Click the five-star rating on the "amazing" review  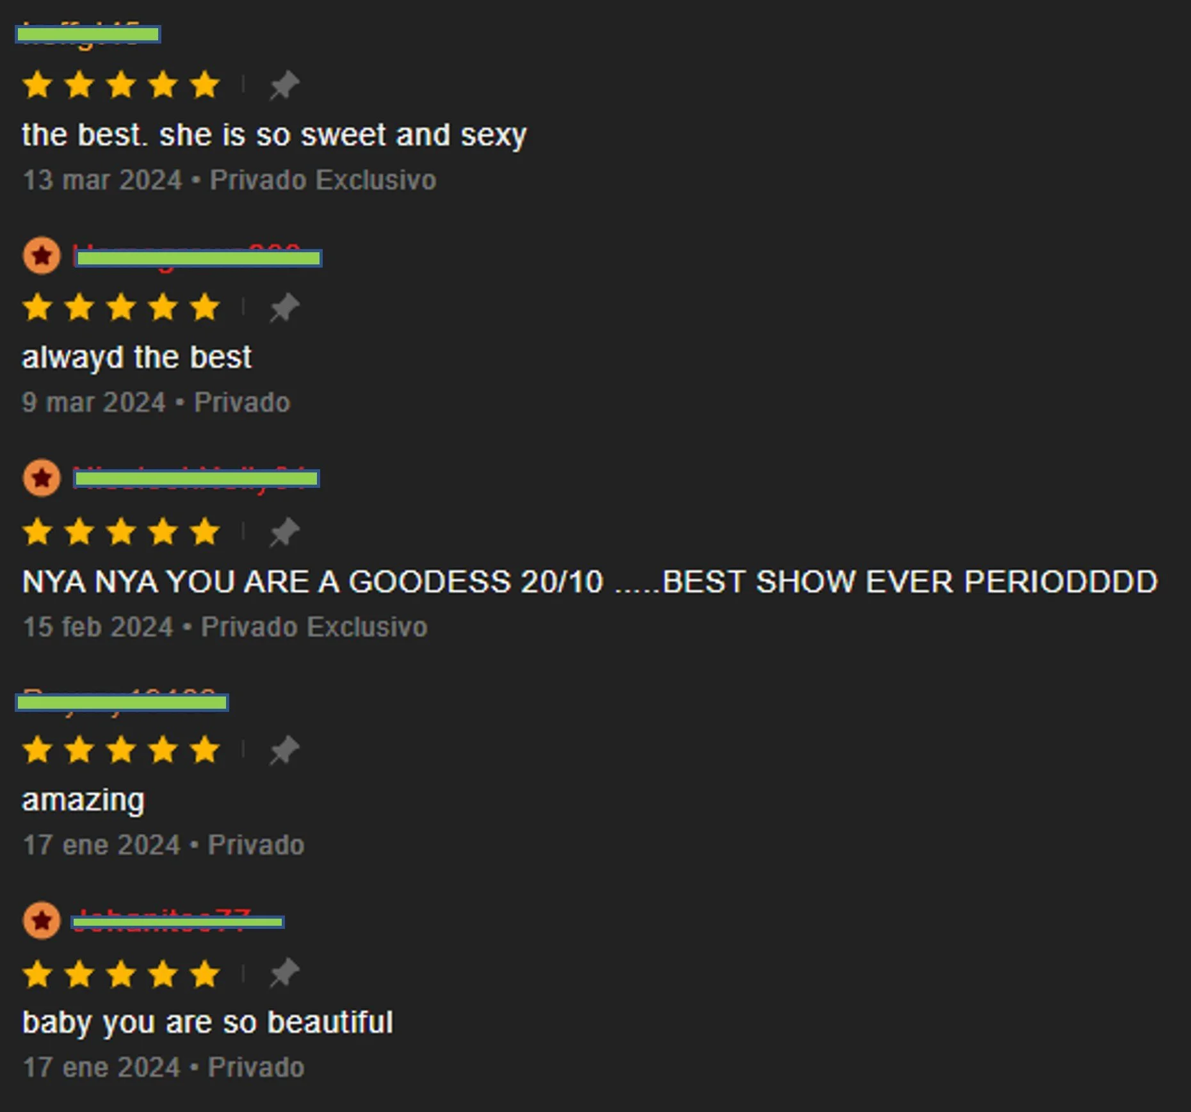click(121, 750)
